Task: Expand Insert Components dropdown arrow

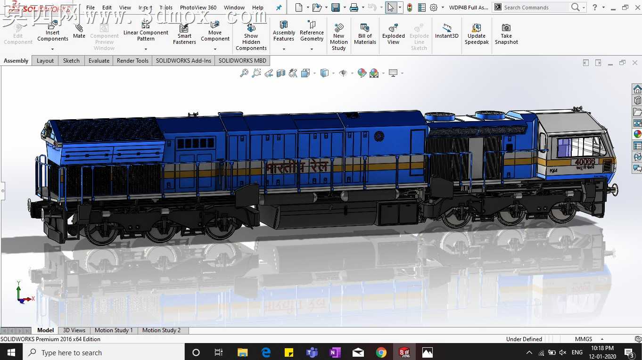Action: point(53,49)
